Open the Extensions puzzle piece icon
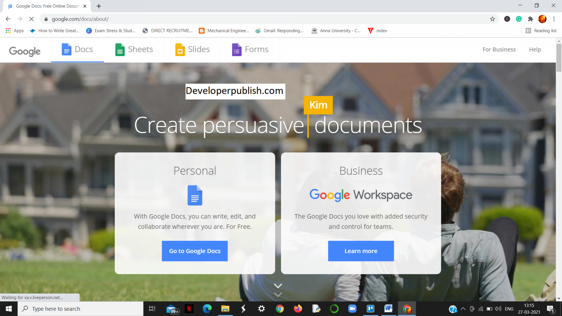The image size is (562, 316). (531, 19)
